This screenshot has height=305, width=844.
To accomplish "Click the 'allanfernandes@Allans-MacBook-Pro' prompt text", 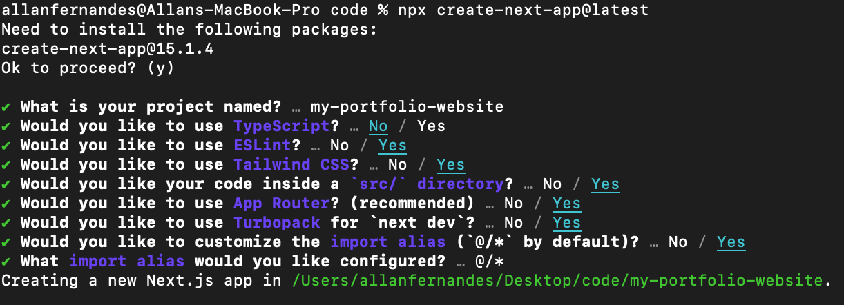I will [x=161, y=10].
